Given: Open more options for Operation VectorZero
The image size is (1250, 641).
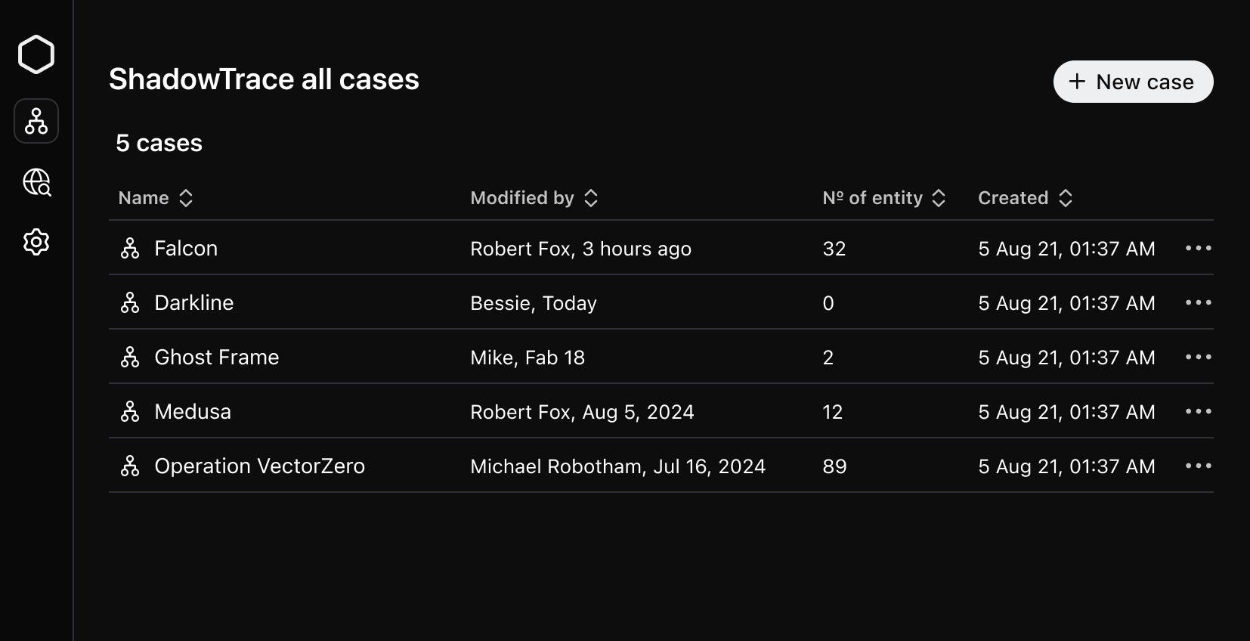Looking at the screenshot, I should pos(1198,466).
